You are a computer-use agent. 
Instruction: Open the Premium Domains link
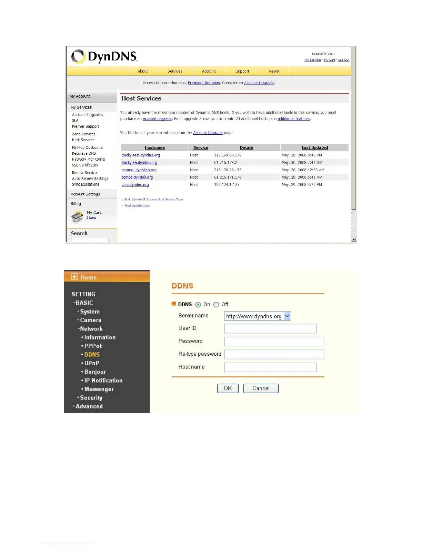point(204,83)
